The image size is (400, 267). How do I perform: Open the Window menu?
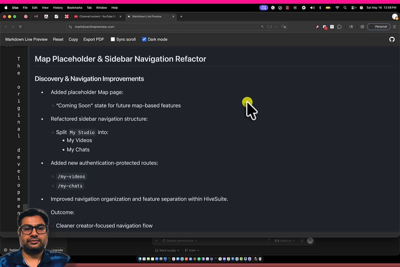point(101,8)
